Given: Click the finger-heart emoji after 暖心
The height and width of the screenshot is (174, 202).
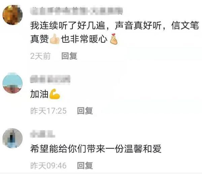Looking at the screenshot, I should (114, 39).
